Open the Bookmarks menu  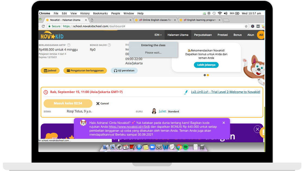100,13
